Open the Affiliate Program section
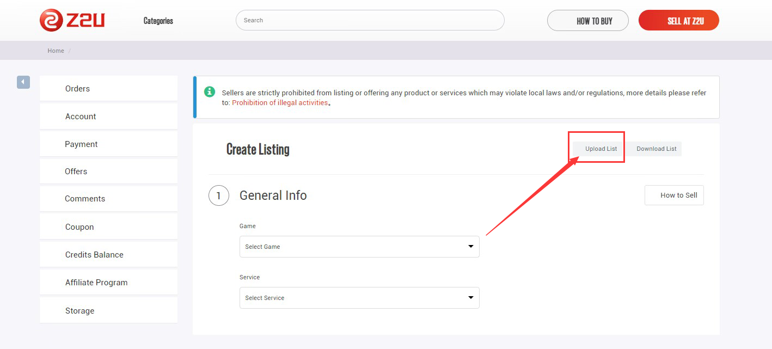 (96, 283)
